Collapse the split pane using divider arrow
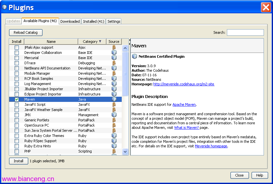 coord(130,40)
